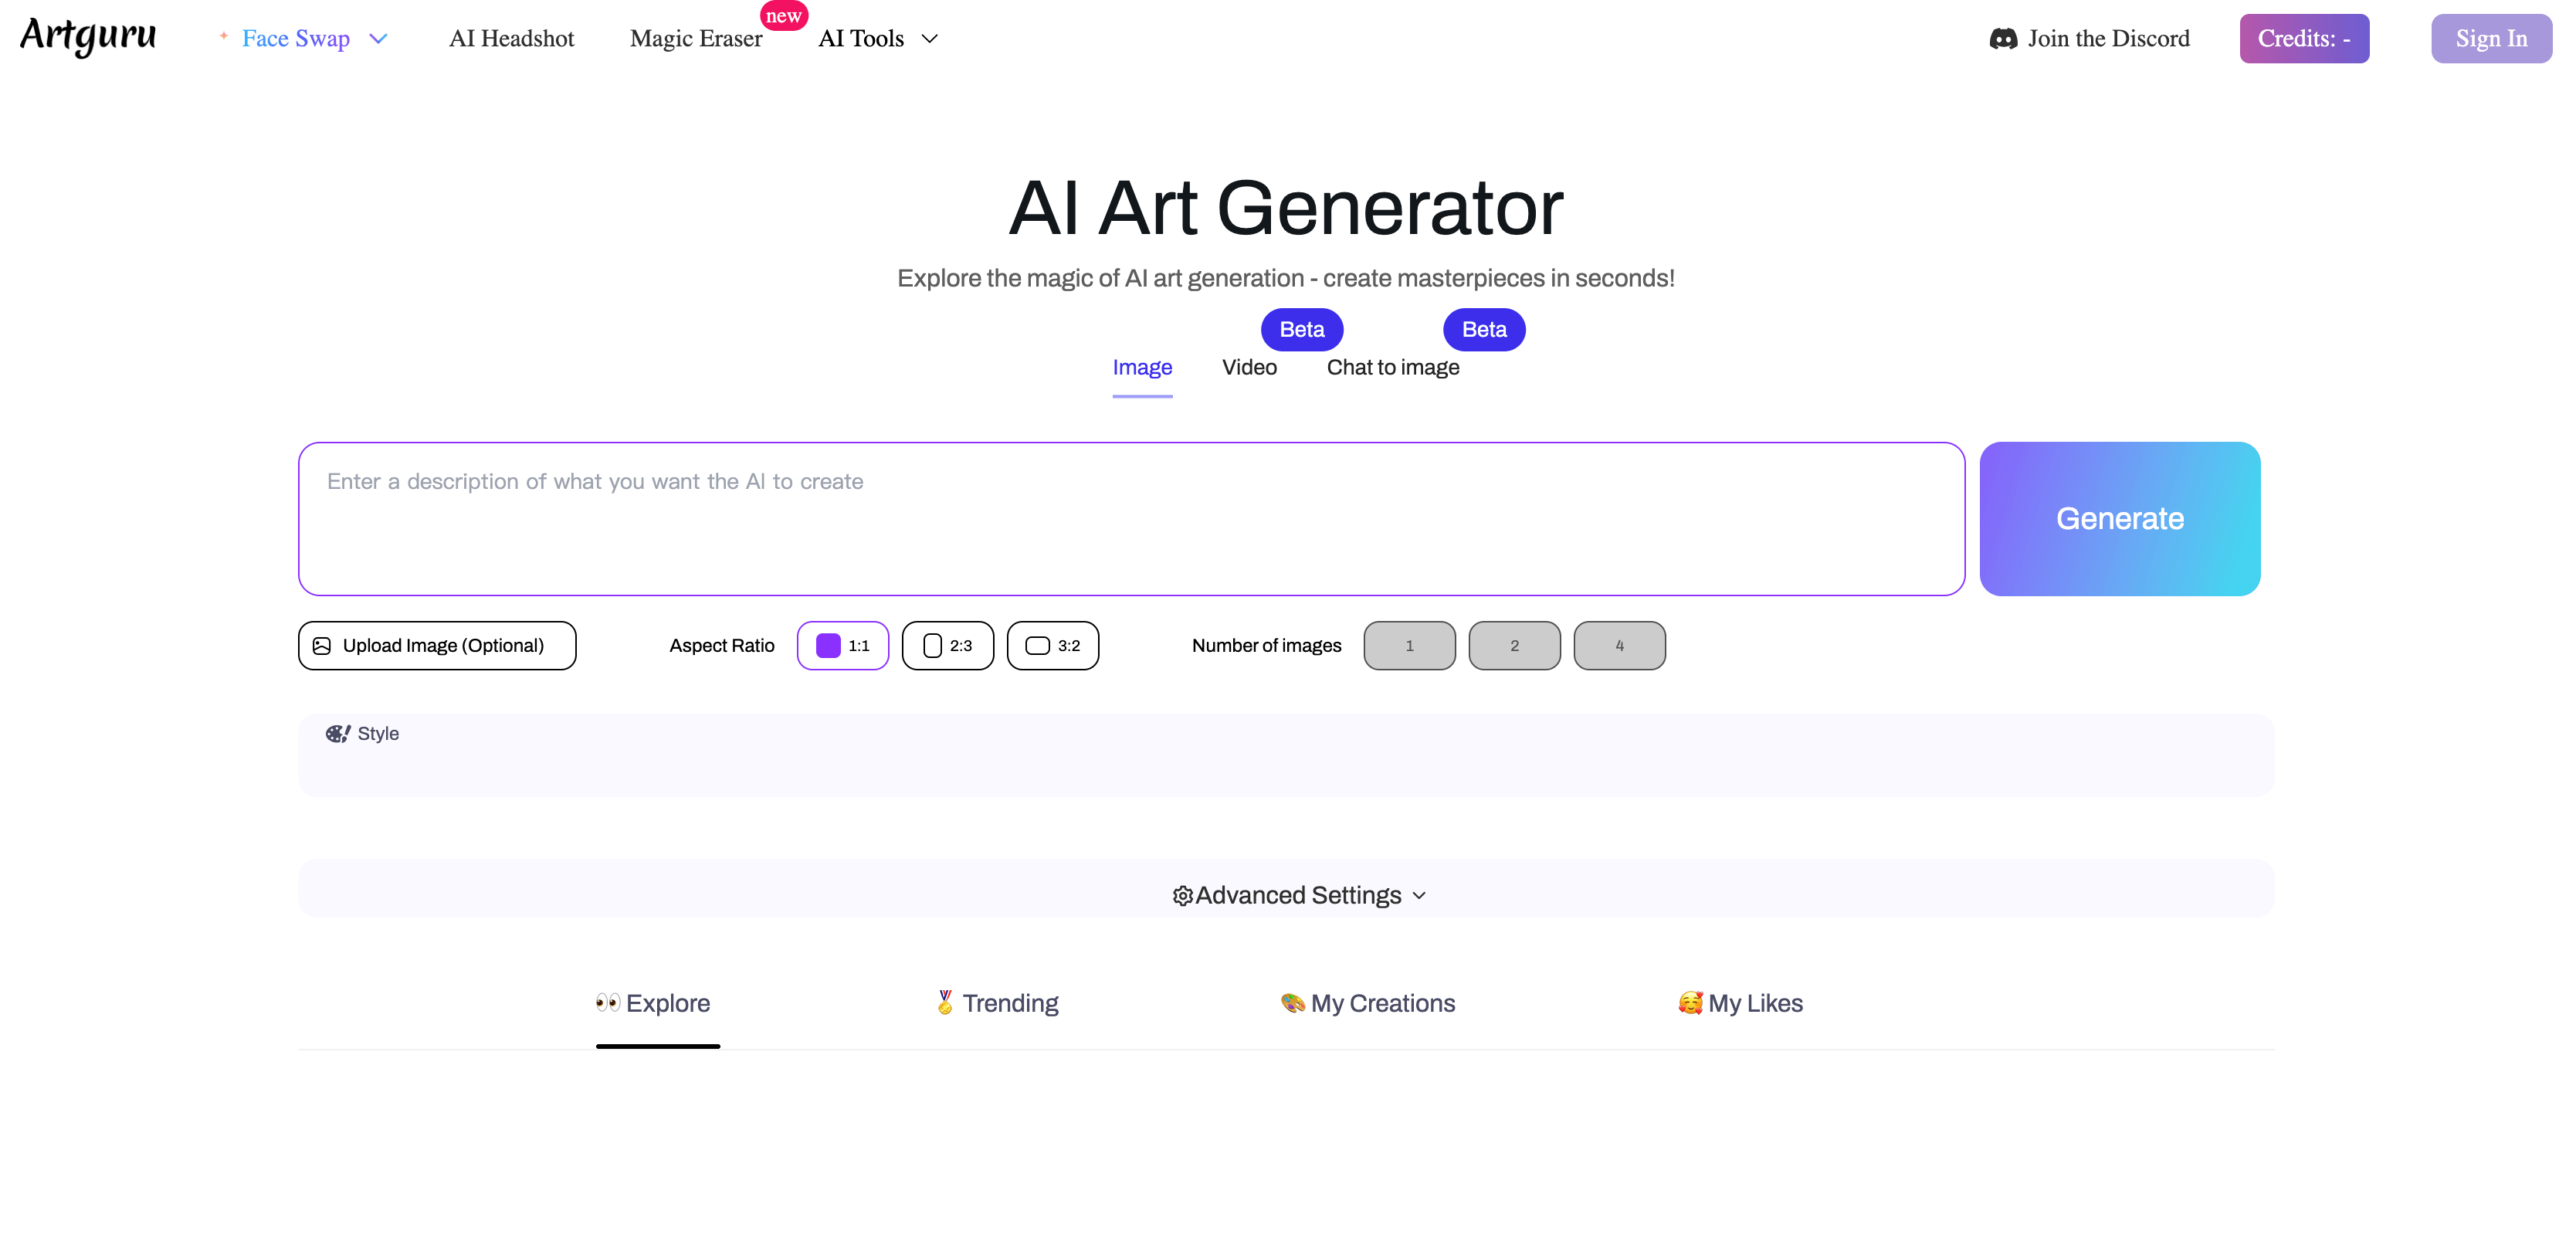Select the 2:3 aspect ratio
This screenshot has height=1245, width=2576.
pyautogui.click(x=948, y=646)
